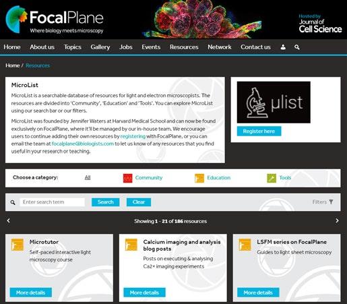Viewport: 347px width, 304px height.
Task: Open the search magnifier icon in navbar
Action: (x=297, y=47)
